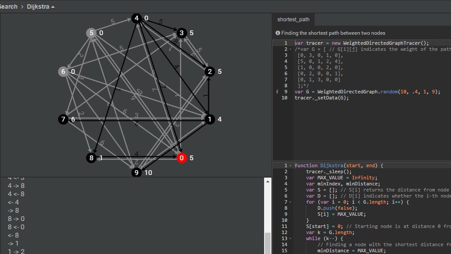Click the "var MAX_VALUE = Infinity;" line
This screenshot has width=451, height=254.
coord(341,177)
